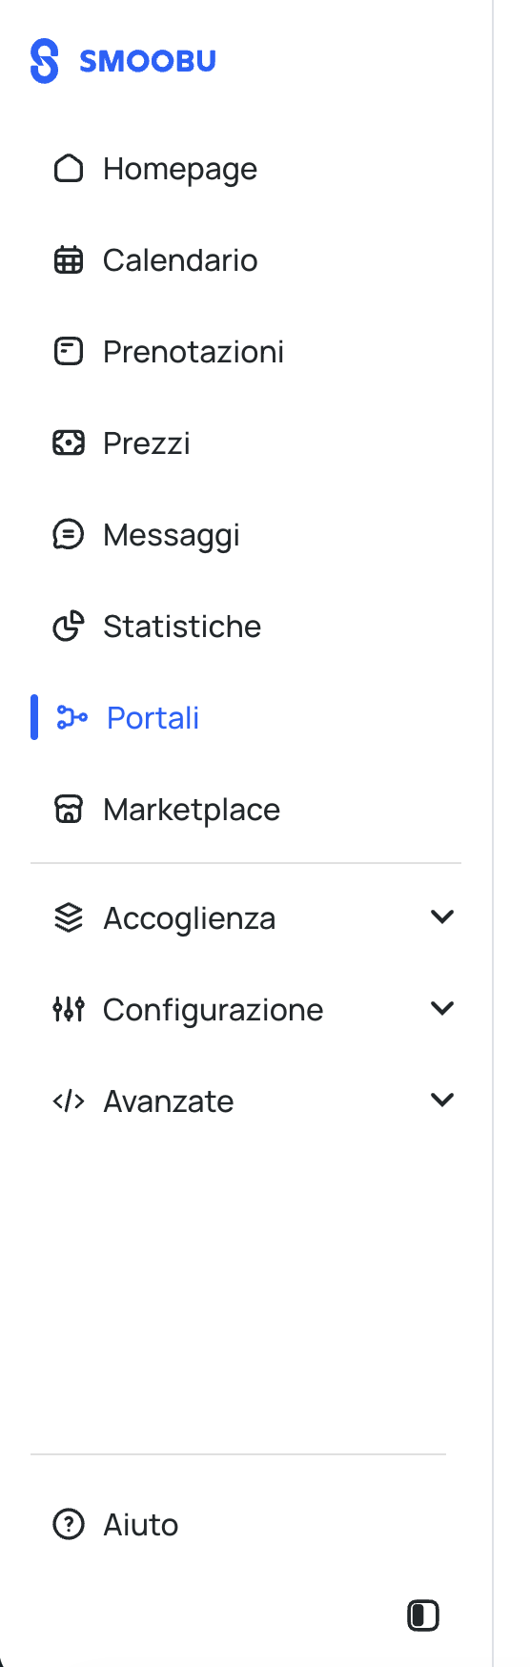Go to the Statistiche menu item
530x1667 pixels.
pos(246,627)
